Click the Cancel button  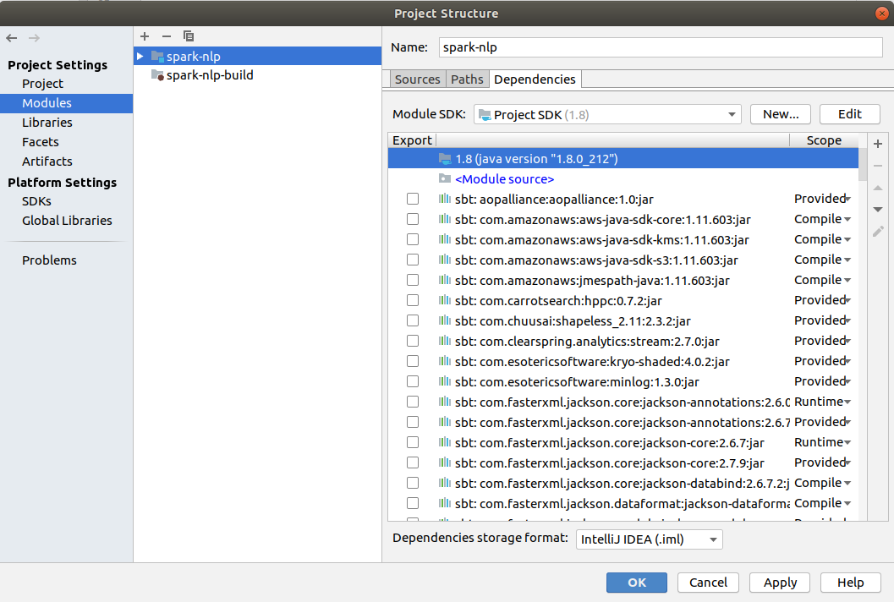tap(708, 583)
